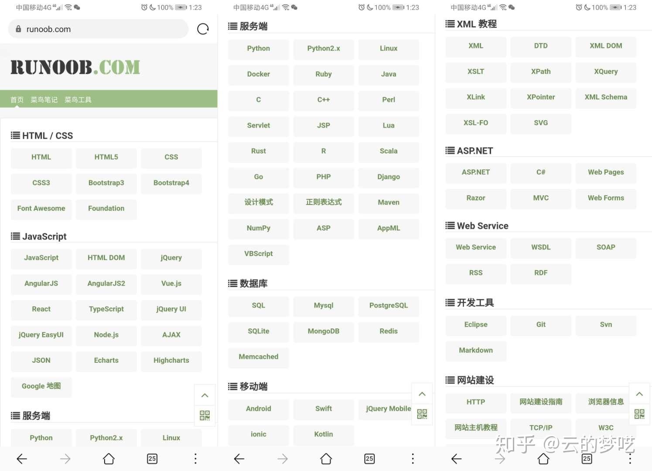Tap the back-to-top chevron in the second panel
This screenshot has height=471, width=652.
422,393
